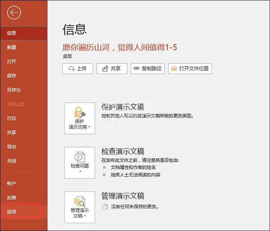The image size is (270, 231).
Task: Click the 残疾人士无法阅读的内容 item
Action: [135, 175]
